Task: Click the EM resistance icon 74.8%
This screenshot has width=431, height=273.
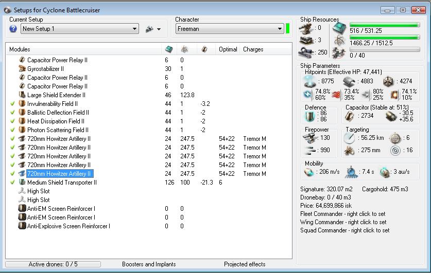Action: (x=307, y=95)
